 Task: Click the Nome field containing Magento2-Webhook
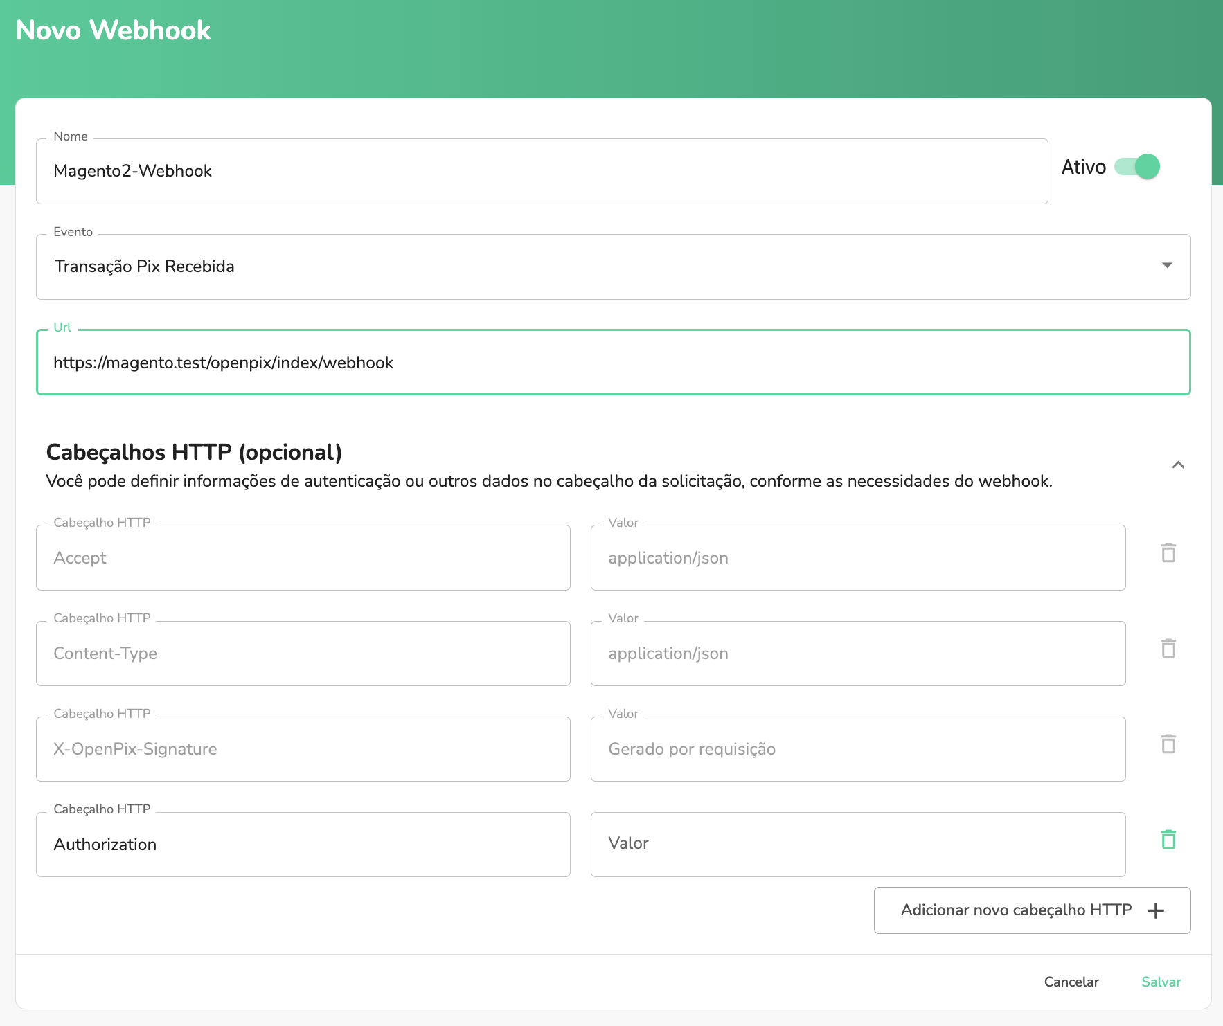click(540, 171)
